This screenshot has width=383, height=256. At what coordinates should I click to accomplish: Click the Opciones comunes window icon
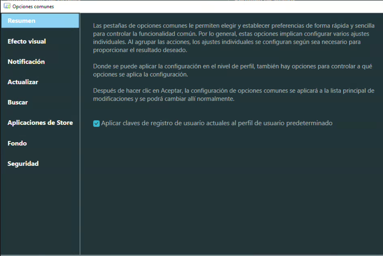(7, 6)
